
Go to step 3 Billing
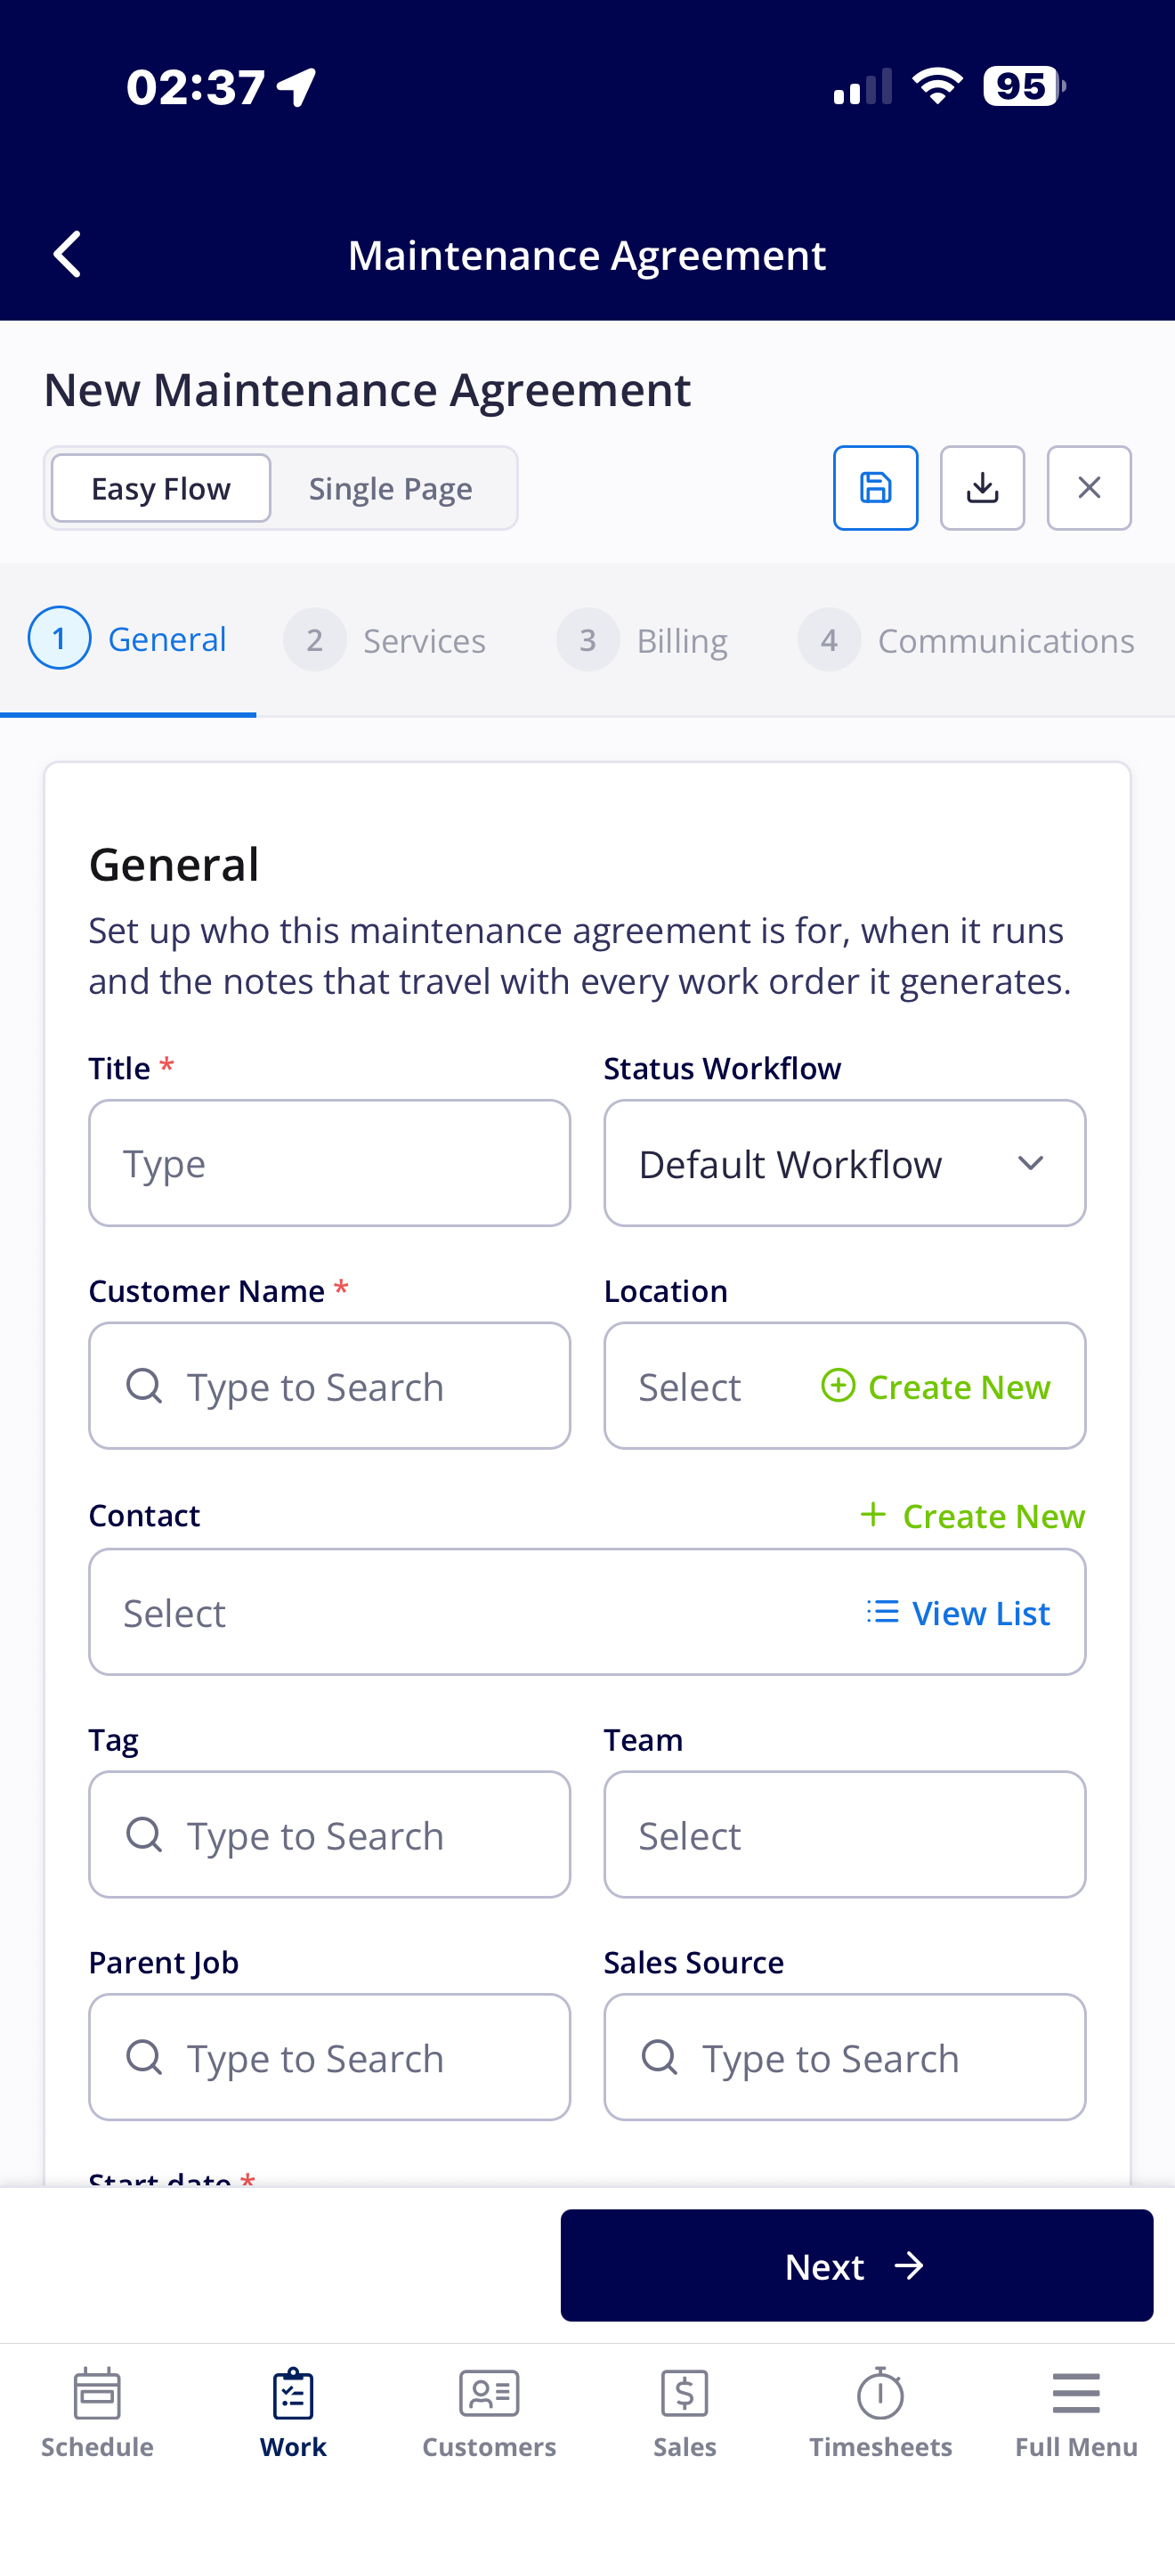[x=642, y=639]
